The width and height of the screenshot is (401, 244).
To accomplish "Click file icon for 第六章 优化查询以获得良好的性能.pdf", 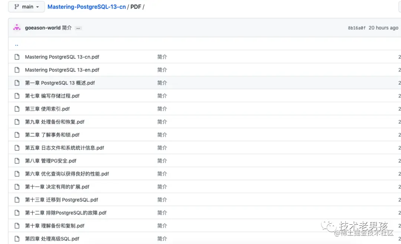I will click(x=17, y=174).
